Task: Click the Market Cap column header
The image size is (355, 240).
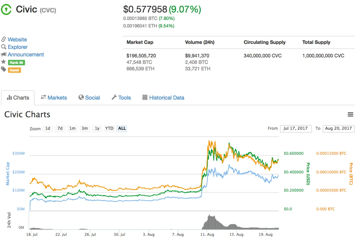Action: [140, 42]
